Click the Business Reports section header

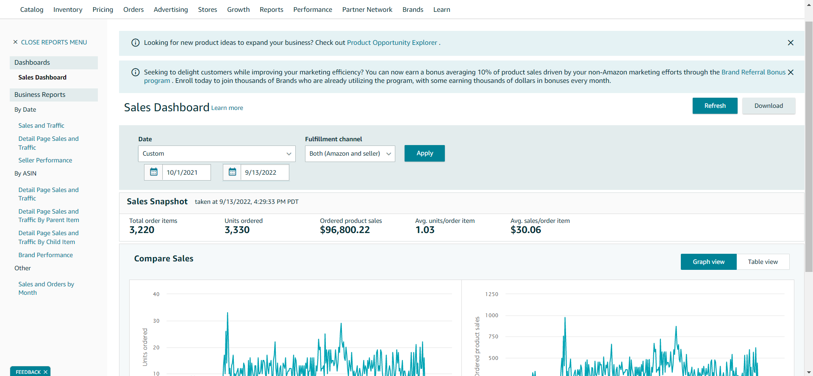(x=54, y=95)
